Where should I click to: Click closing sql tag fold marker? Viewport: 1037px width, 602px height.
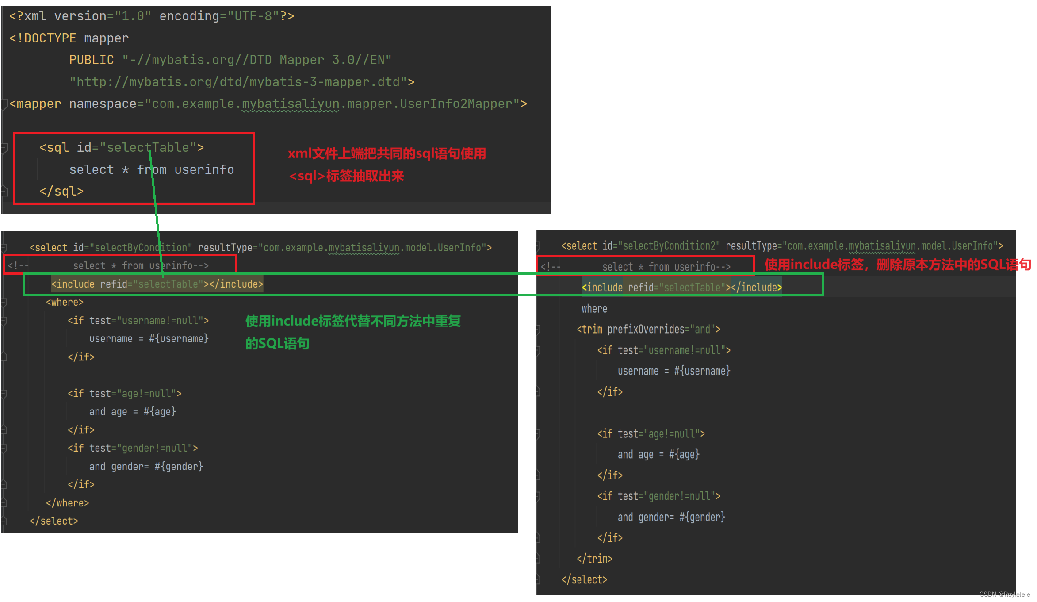[4, 191]
